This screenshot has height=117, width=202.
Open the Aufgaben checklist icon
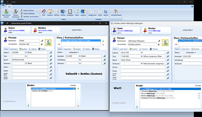coord(70,11)
